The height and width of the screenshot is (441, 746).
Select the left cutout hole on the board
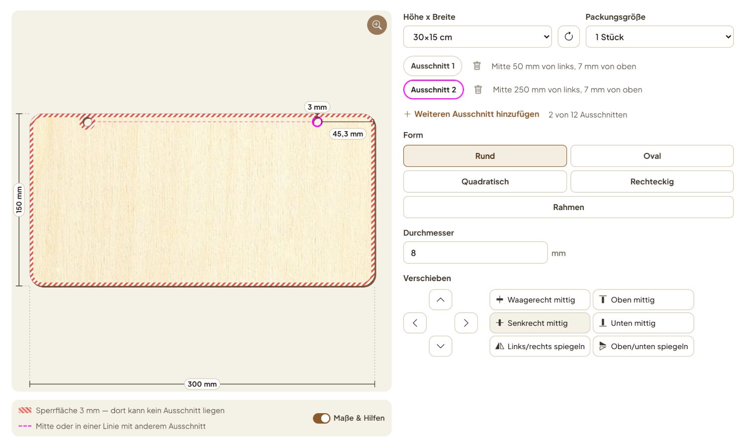(x=88, y=122)
